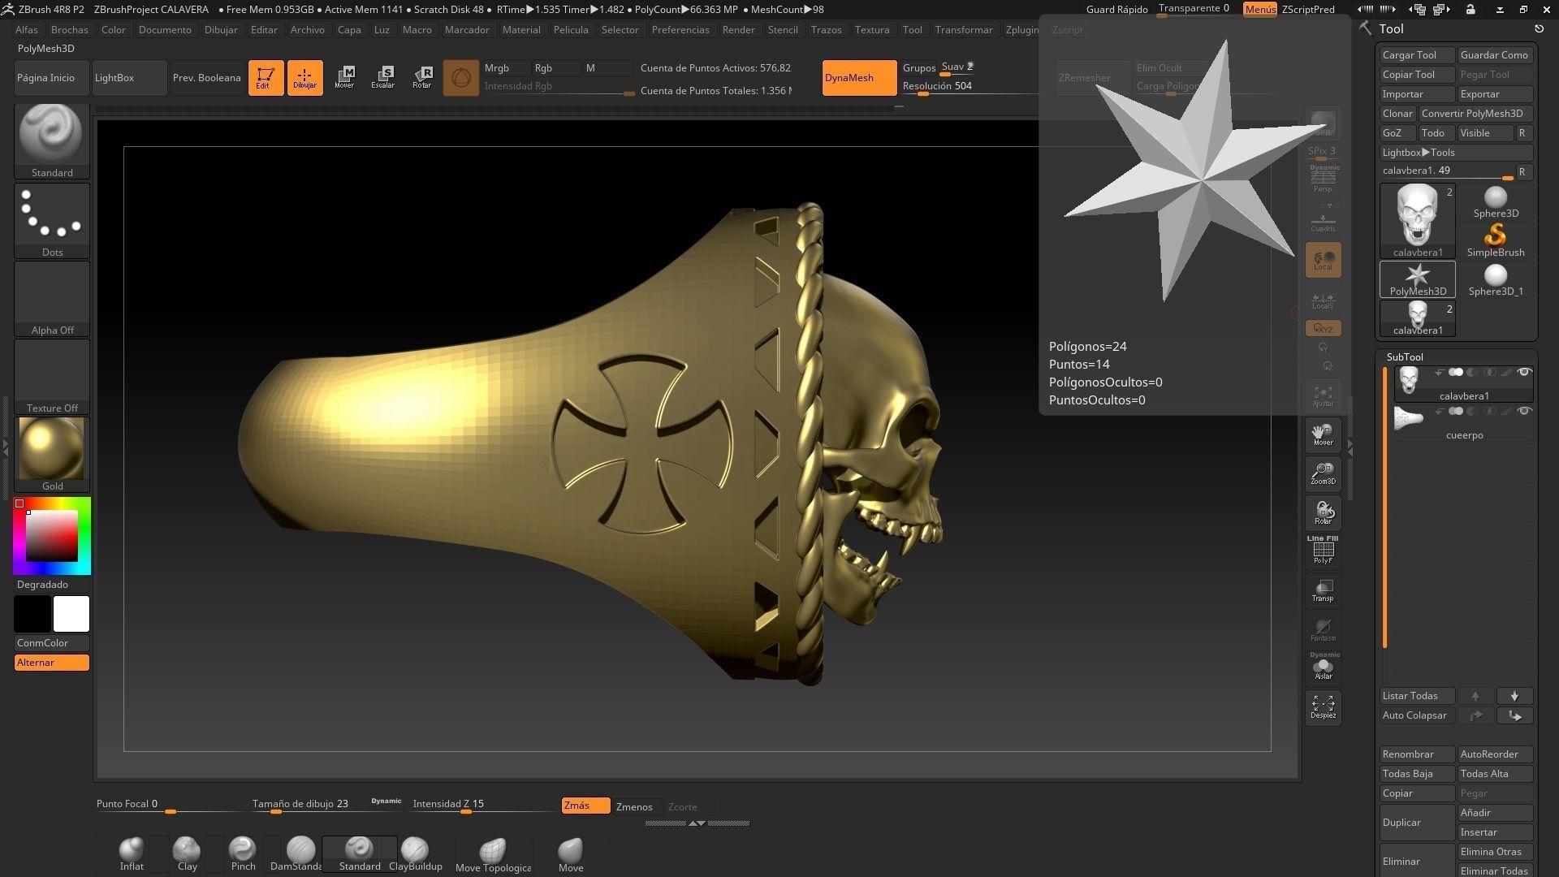This screenshot has width=1559, height=877.
Task: Open the Alpha Off selector
Action: tap(52, 298)
